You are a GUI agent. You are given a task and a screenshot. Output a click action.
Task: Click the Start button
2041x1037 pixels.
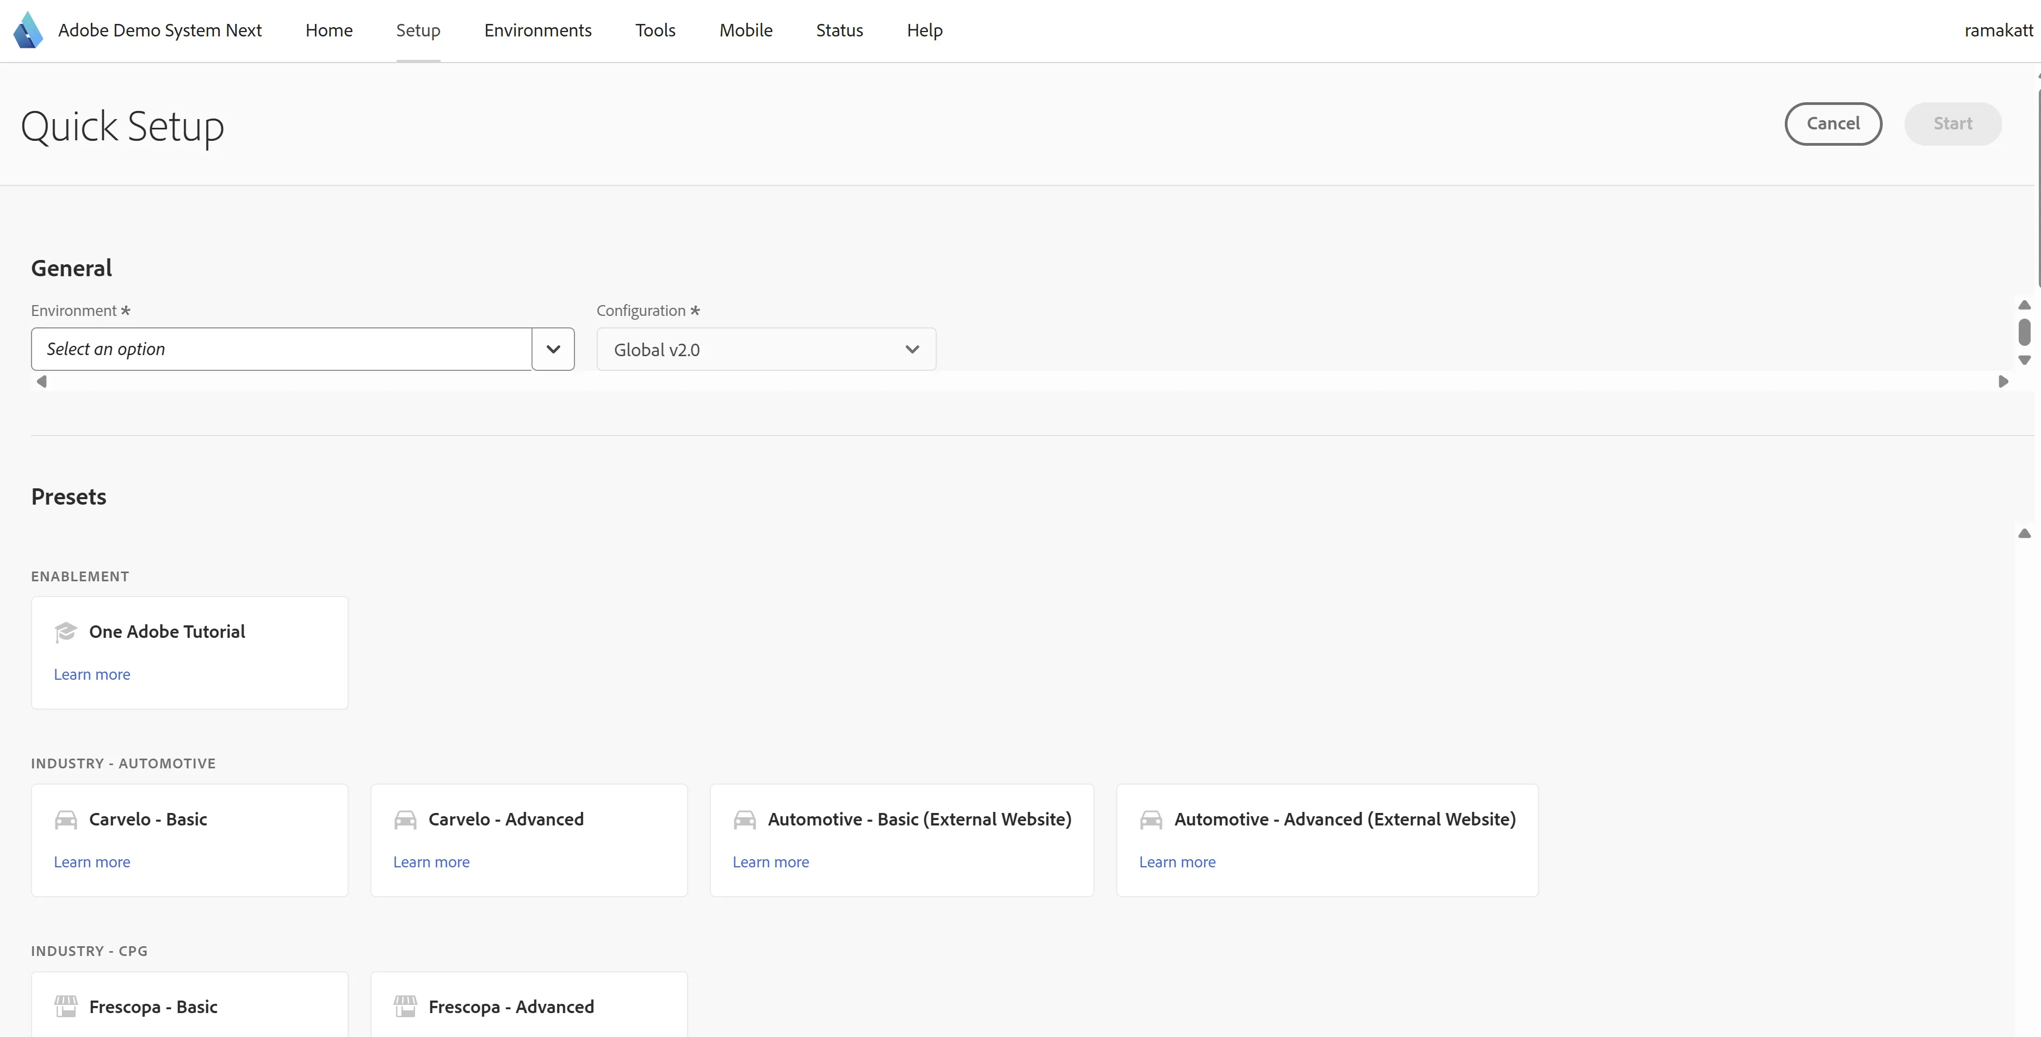pyautogui.click(x=1953, y=123)
